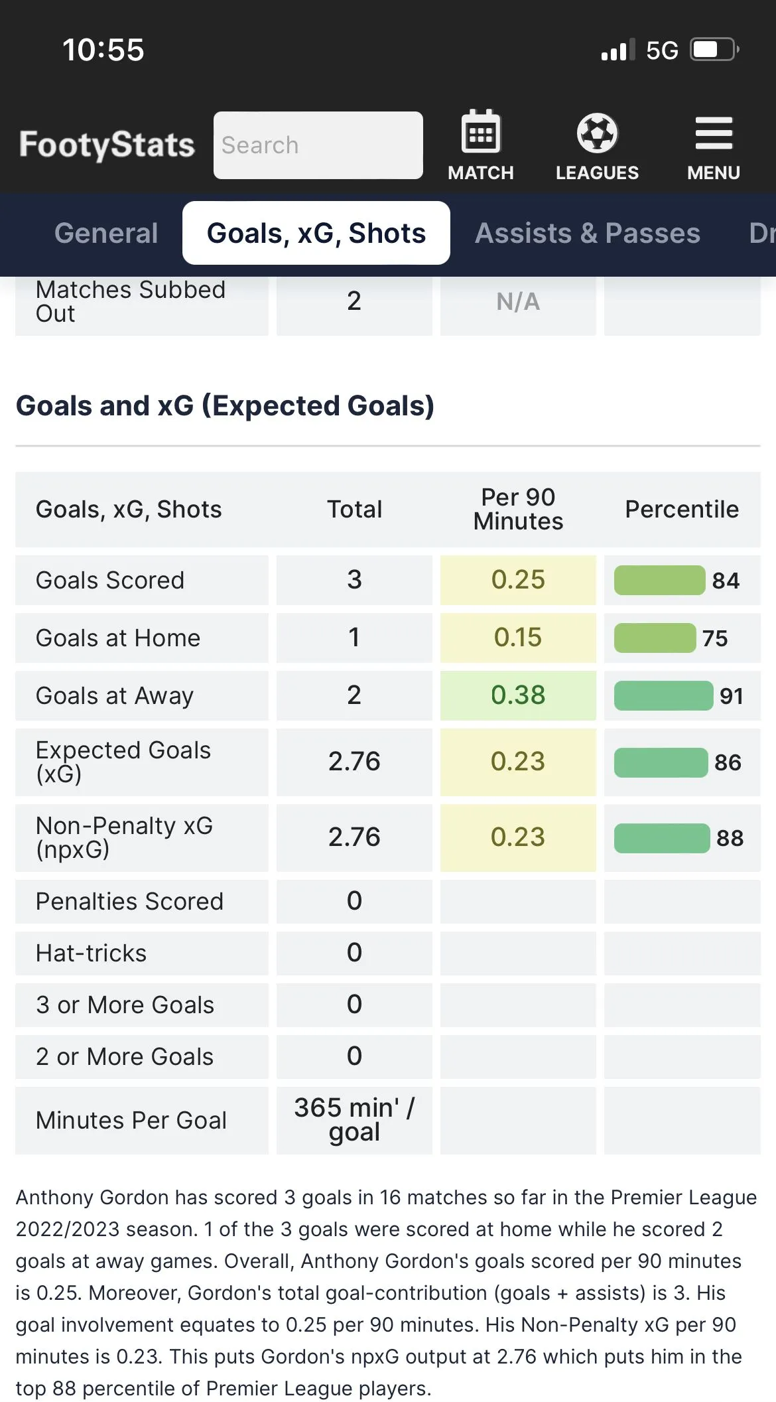Tap the Total column header
Viewport: 776px width, 1402px height.
tap(354, 510)
